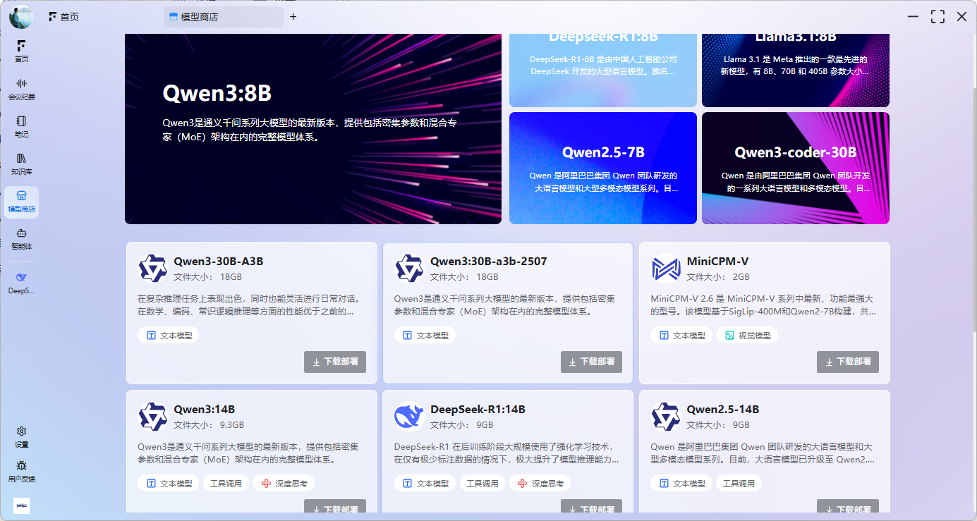
Task: Select the 模型商店 model store sidebar icon
Action: 21,201
